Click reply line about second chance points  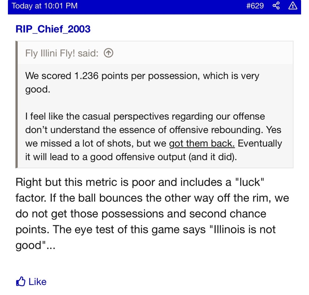[x=141, y=214]
